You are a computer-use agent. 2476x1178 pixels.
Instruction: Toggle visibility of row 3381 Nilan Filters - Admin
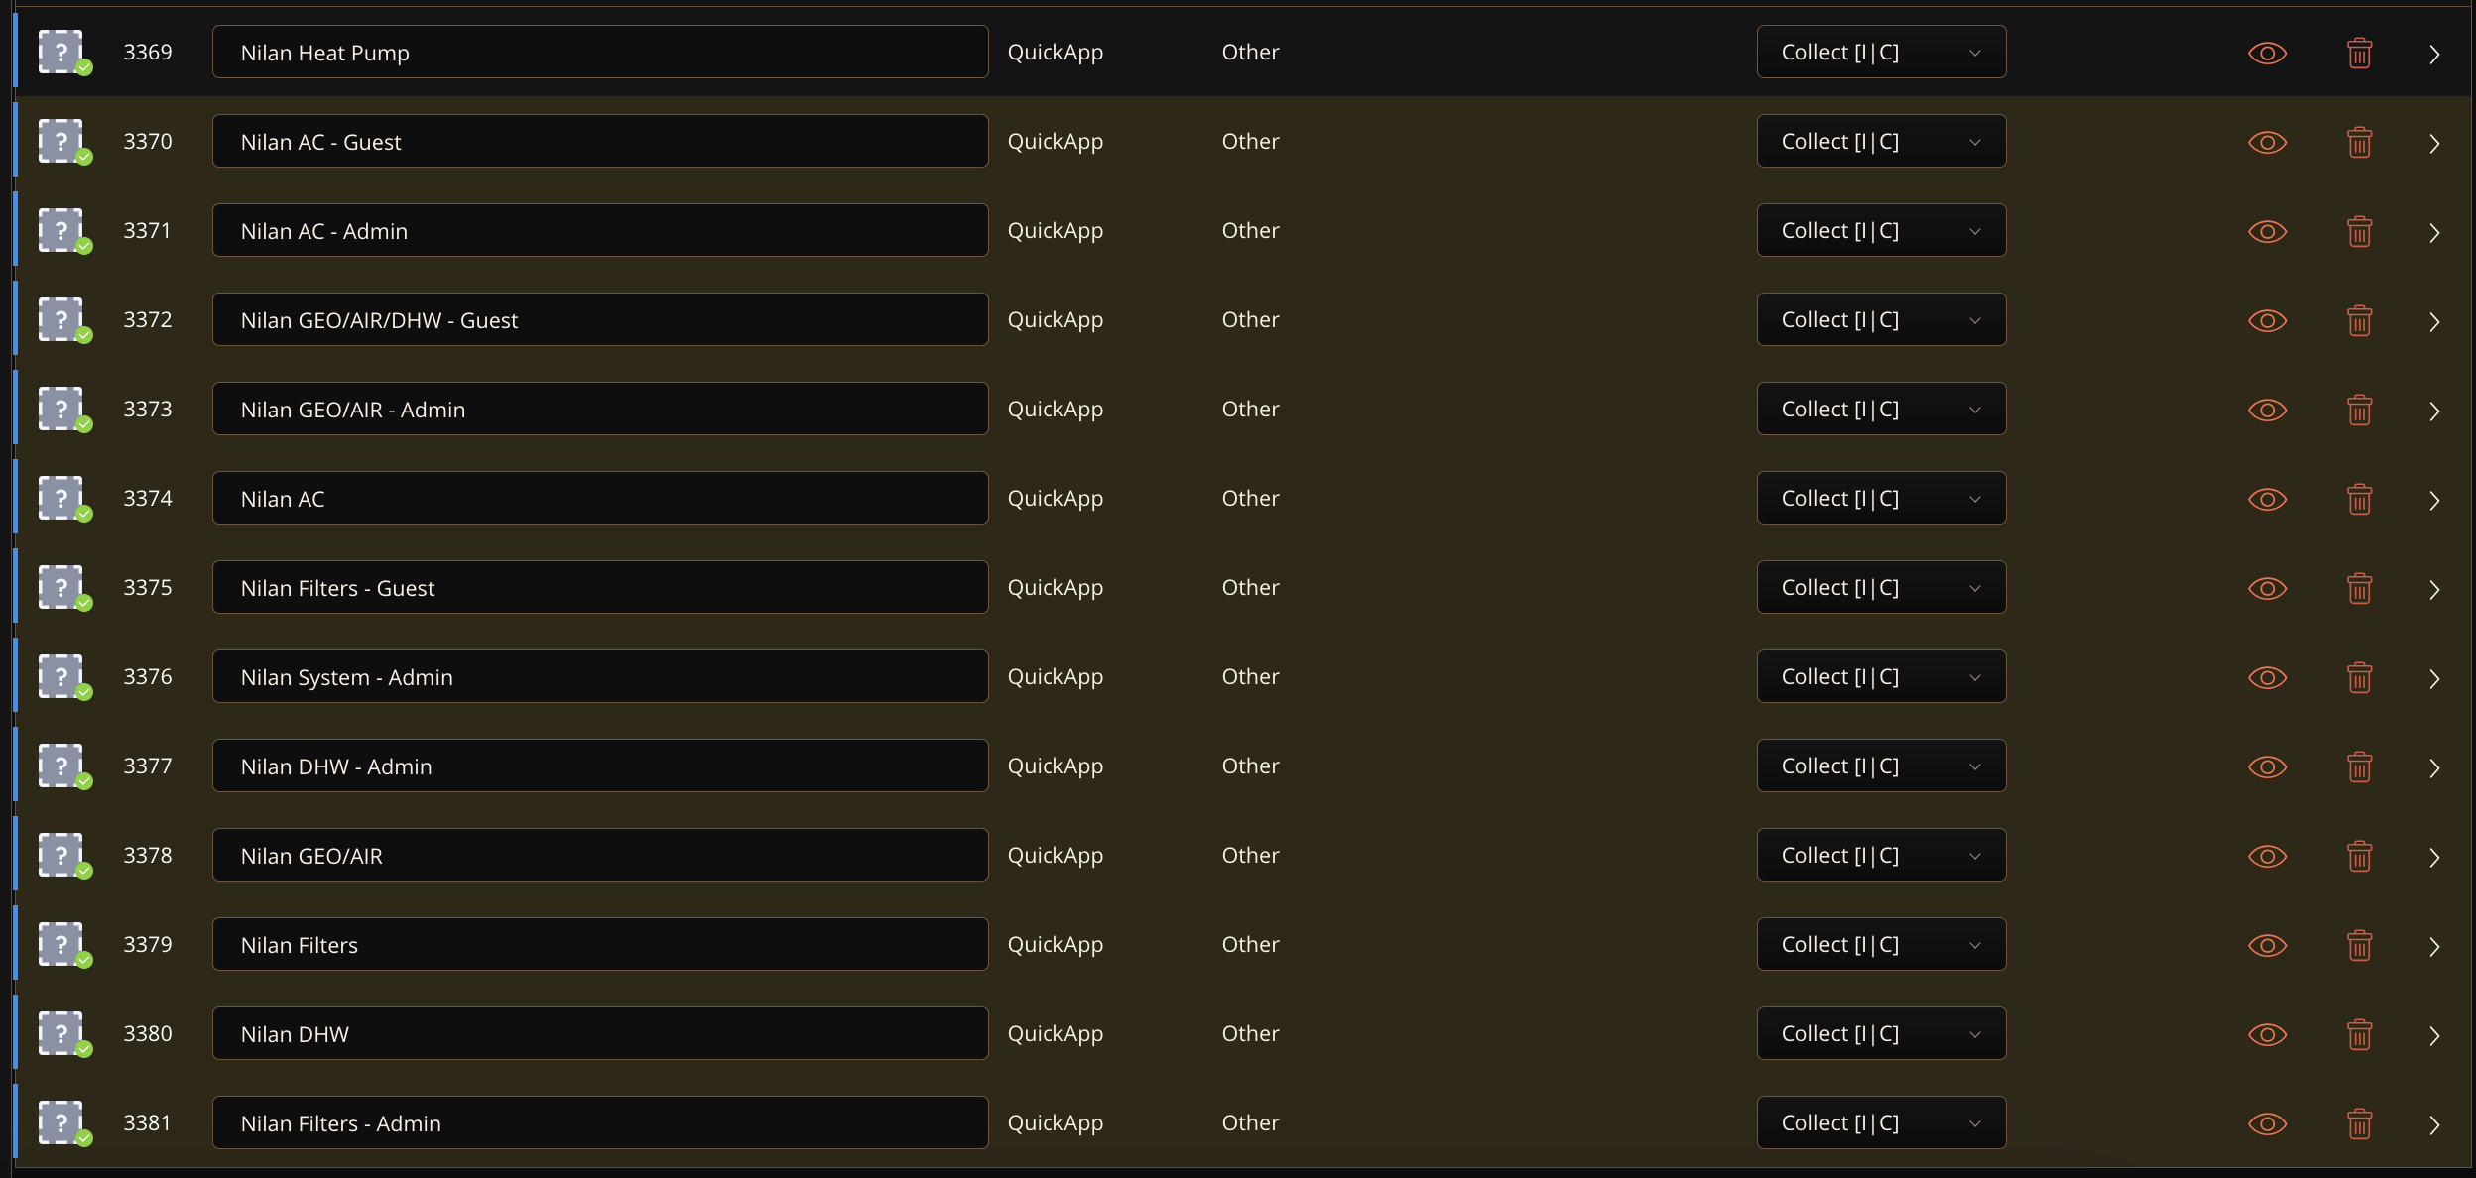[x=2267, y=1123]
